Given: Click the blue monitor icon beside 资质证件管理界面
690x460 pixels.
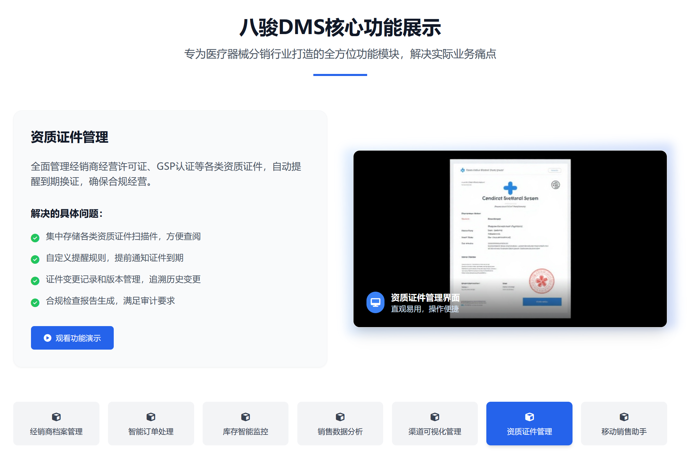Looking at the screenshot, I should pos(376,302).
